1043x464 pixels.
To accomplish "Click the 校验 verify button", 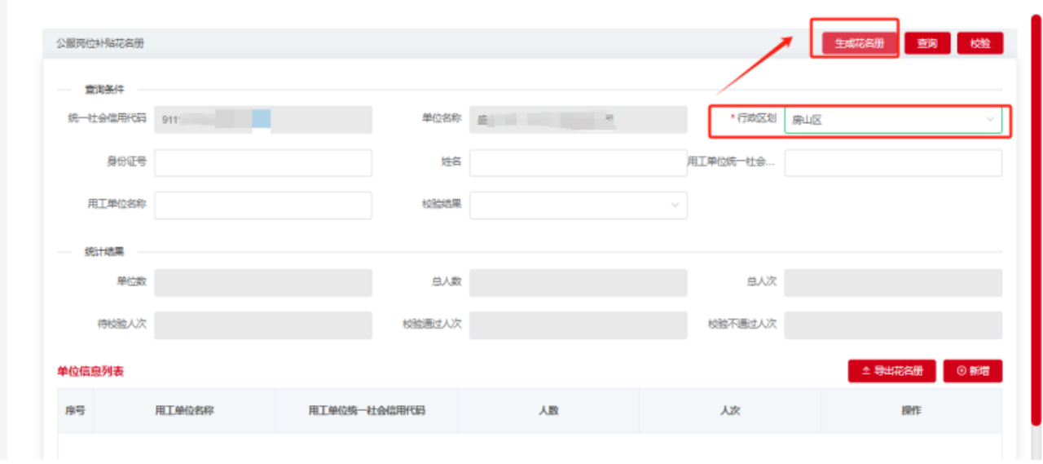I will (979, 43).
